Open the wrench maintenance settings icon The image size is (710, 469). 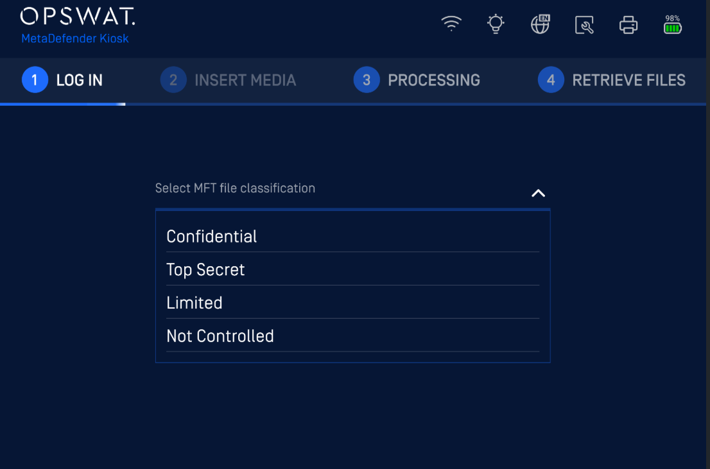[x=584, y=25]
